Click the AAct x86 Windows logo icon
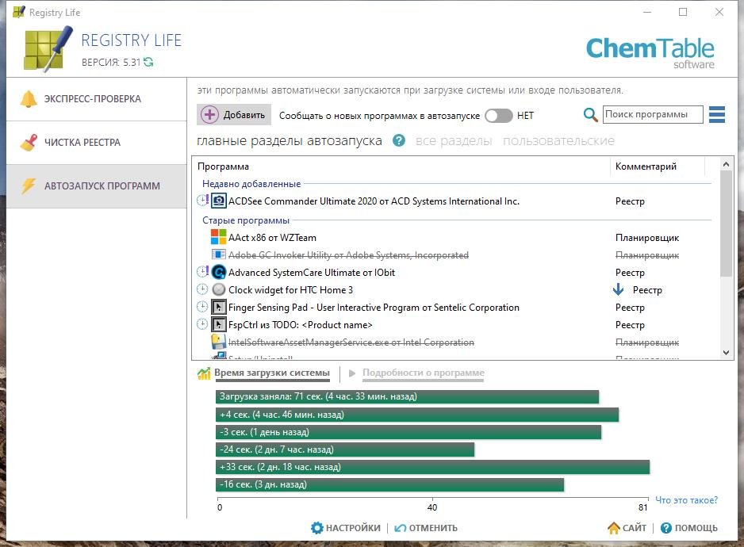 (219, 238)
